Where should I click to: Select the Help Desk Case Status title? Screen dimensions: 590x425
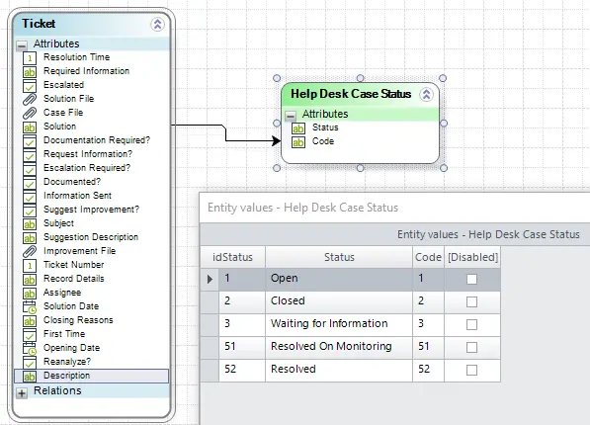351,94
